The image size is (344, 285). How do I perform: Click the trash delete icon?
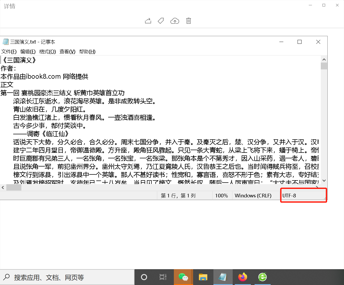pyautogui.click(x=188, y=21)
